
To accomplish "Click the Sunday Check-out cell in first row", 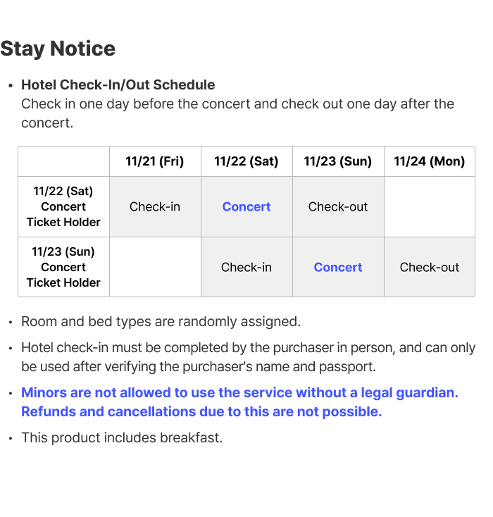I will (338, 207).
